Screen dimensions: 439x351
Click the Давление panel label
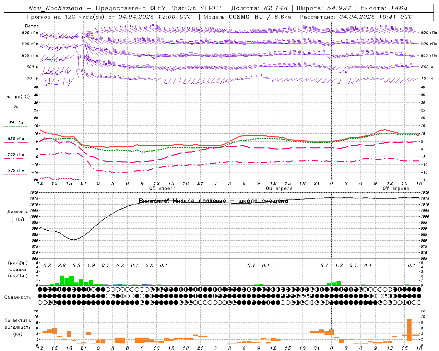[x=18, y=212]
